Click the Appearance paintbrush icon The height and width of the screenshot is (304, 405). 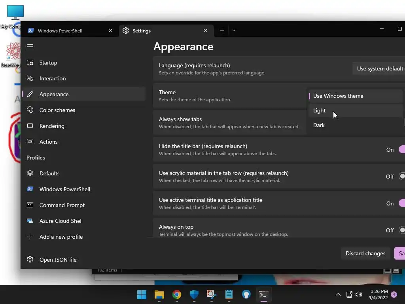pos(30,94)
